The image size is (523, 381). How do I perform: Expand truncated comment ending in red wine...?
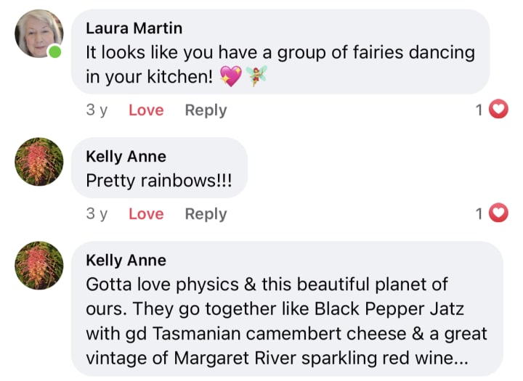coord(461,359)
